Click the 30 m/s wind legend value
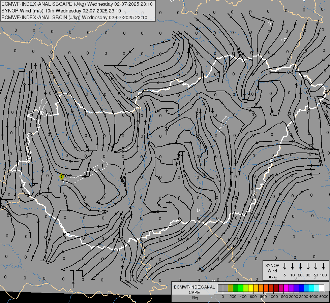This screenshot has height=303, width=330. coord(308,275)
